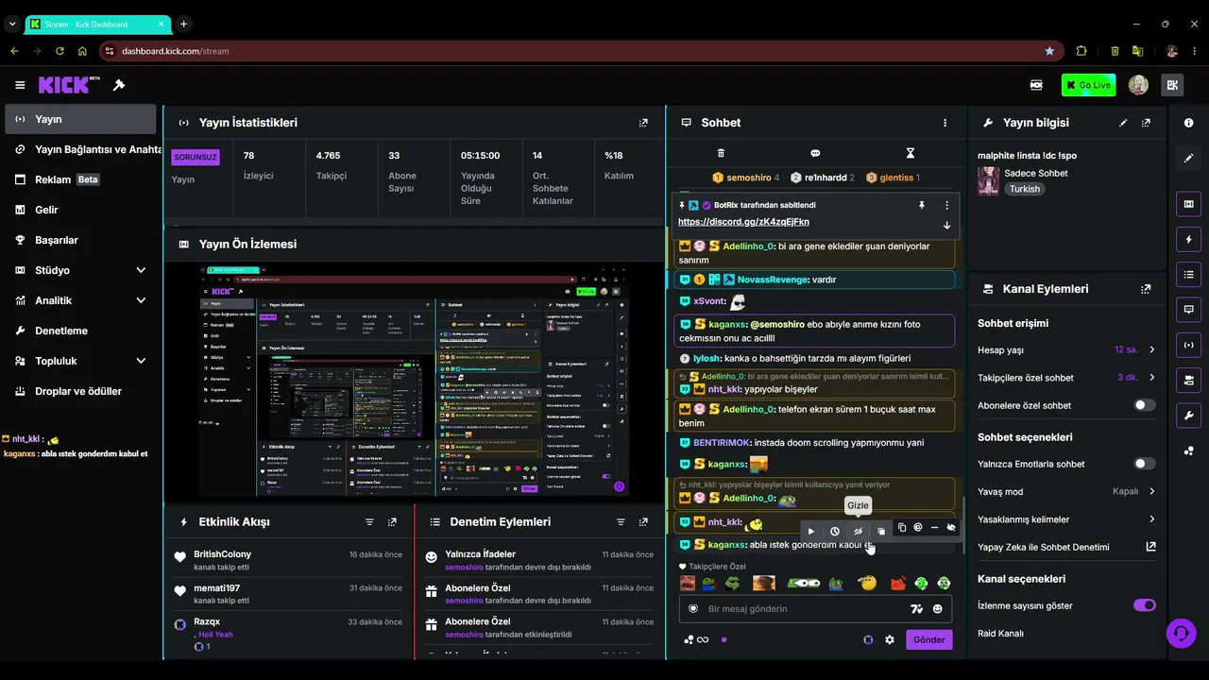This screenshot has height=680, width=1209.
Task: Click the lightning bolt icon in right sidebar
Action: click(x=1188, y=239)
